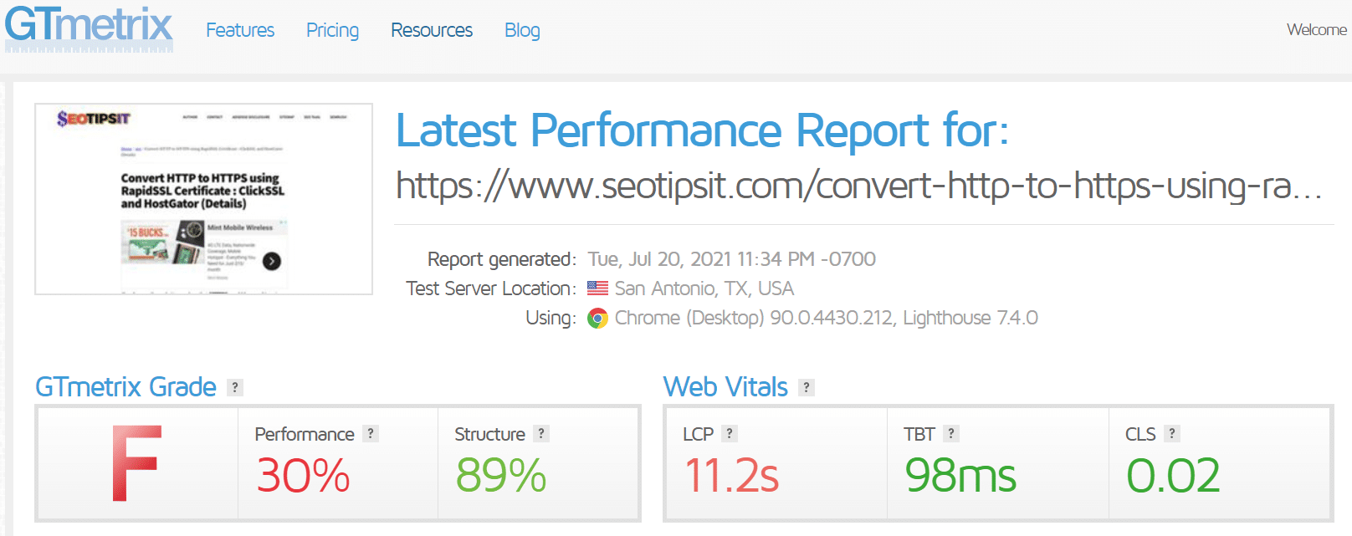Open the GTmetrix Grade help icon
Screen dimensions: 1352x536
point(235,387)
